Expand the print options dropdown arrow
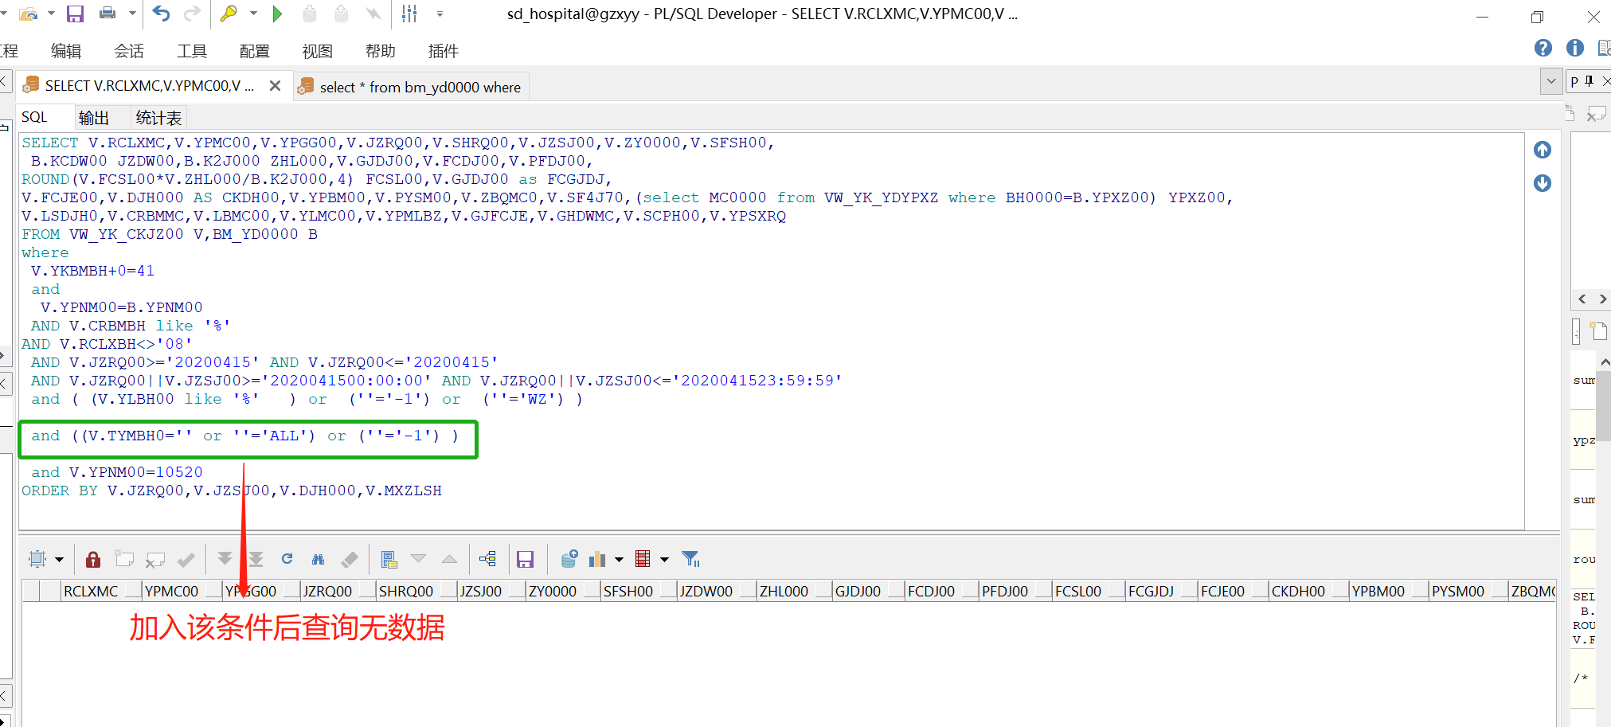Image resolution: width=1611 pixels, height=727 pixels. pos(132,14)
